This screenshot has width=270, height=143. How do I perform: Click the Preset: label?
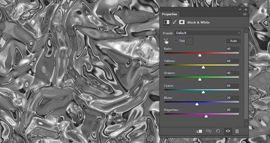tap(168, 33)
